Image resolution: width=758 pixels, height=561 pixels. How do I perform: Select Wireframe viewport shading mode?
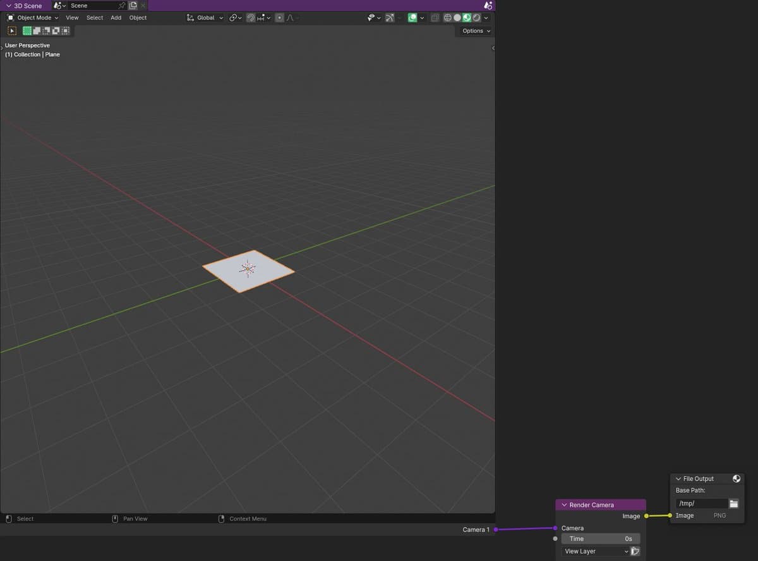click(x=447, y=18)
